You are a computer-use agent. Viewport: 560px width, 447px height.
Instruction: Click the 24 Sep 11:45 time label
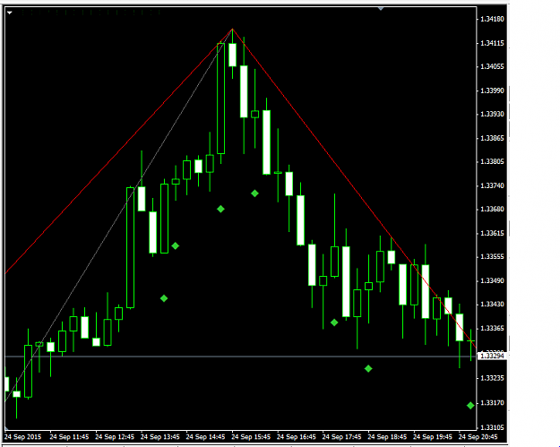tap(69, 437)
